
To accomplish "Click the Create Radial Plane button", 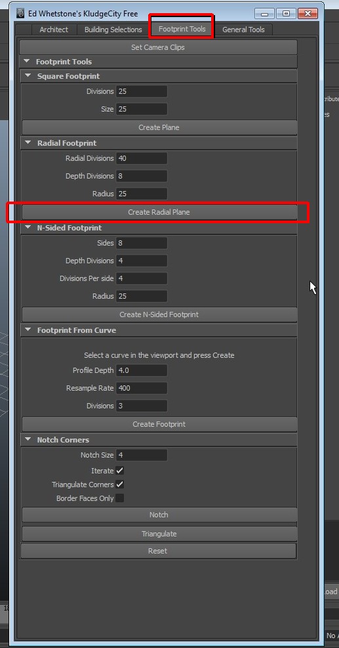I will point(159,212).
